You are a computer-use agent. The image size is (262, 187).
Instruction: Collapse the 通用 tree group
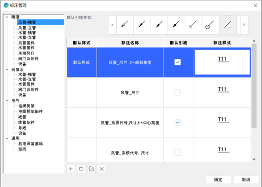(7, 138)
